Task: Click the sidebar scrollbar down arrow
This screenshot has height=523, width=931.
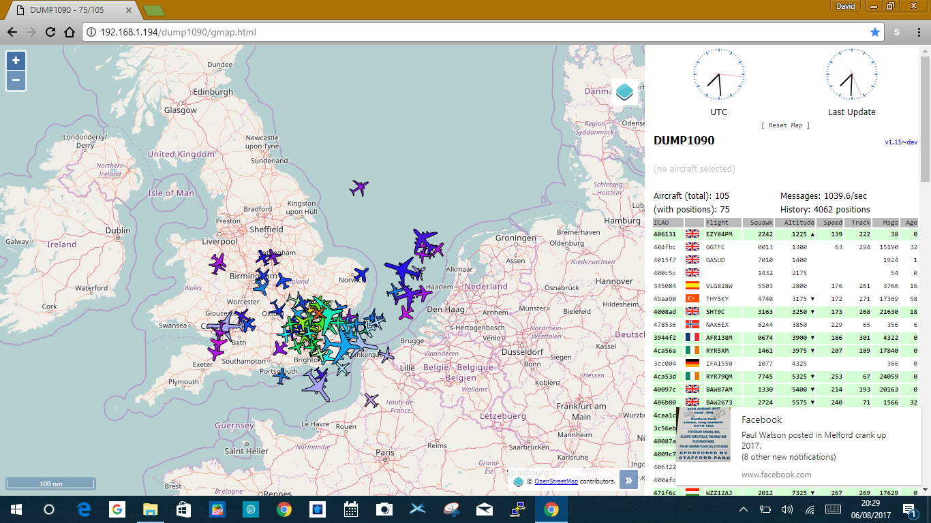Action: tap(925, 490)
